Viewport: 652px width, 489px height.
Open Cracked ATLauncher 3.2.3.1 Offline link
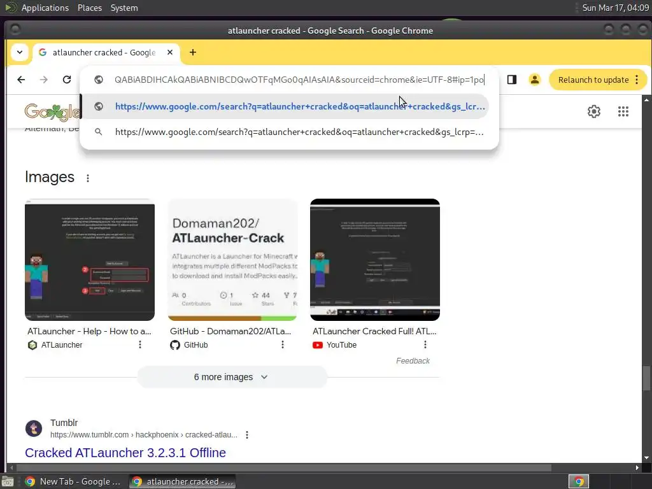125,453
